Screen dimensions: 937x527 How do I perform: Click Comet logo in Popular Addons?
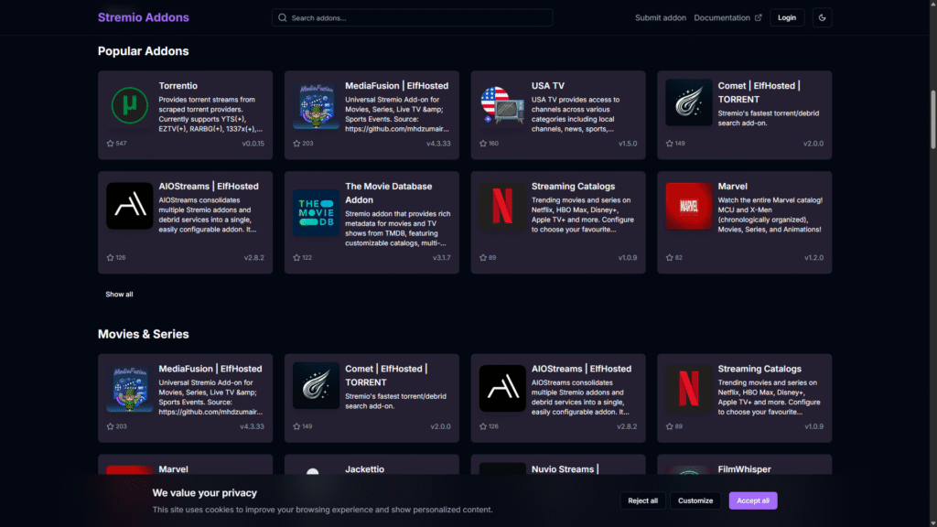pos(689,102)
